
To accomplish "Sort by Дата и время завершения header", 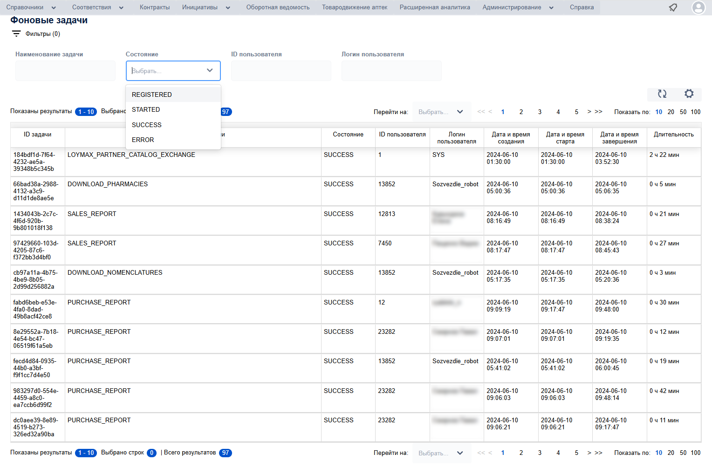I will [x=619, y=138].
